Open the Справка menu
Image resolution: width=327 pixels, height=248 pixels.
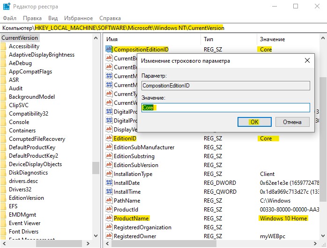tap(110, 18)
